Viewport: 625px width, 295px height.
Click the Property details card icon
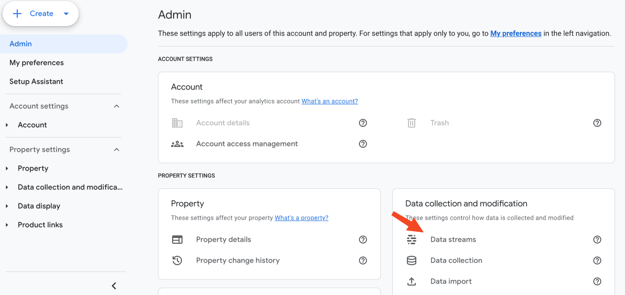tap(177, 240)
